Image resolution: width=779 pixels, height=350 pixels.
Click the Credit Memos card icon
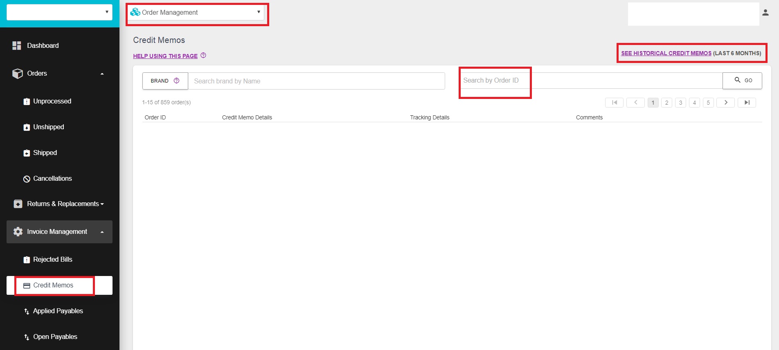(x=27, y=285)
